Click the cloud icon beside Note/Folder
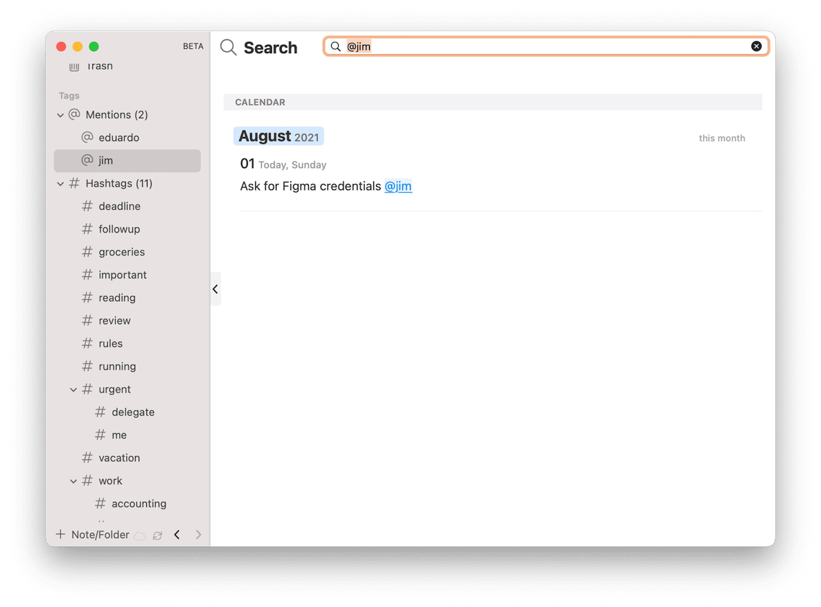Viewport: 821px width, 607px height. coord(140,536)
